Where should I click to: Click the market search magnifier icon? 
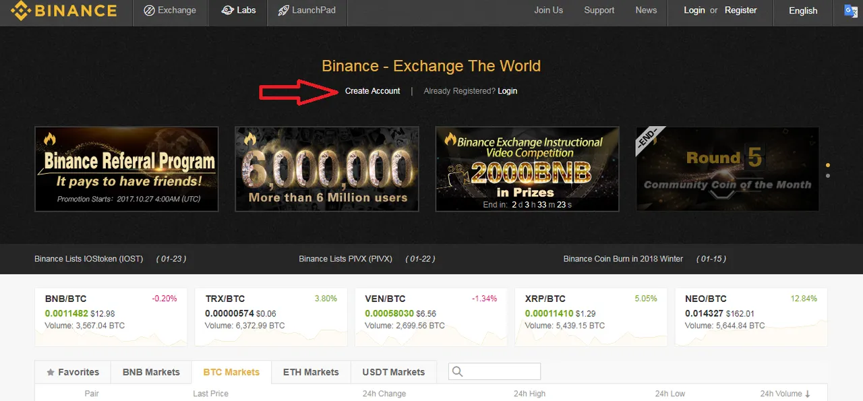458,371
